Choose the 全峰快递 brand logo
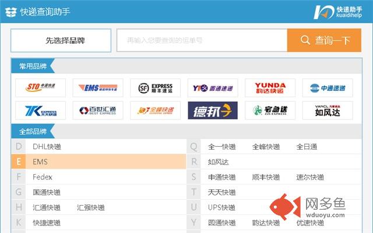373x233 pixels. [156, 111]
